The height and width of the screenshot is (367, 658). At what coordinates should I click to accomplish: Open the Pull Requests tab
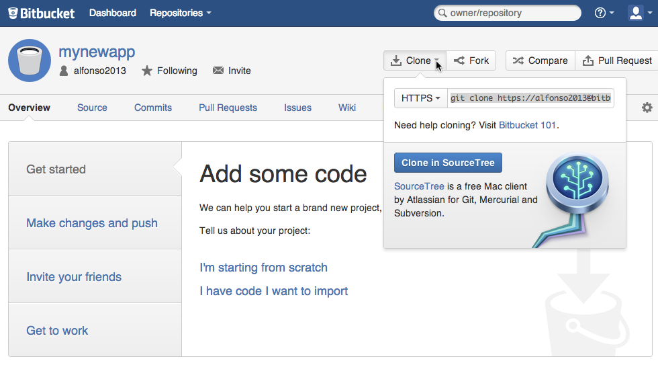click(228, 108)
